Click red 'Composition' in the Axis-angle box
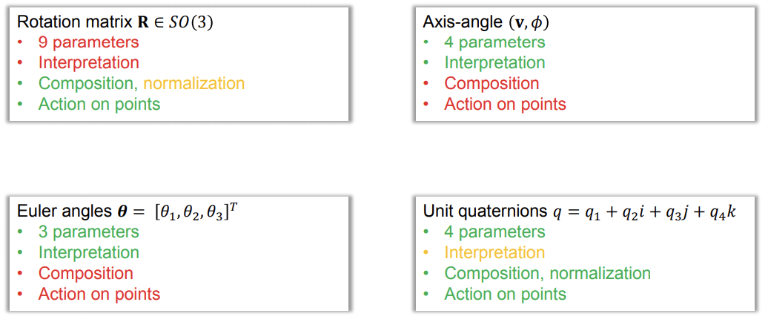The image size is (768, 322). tap(491, 84)
